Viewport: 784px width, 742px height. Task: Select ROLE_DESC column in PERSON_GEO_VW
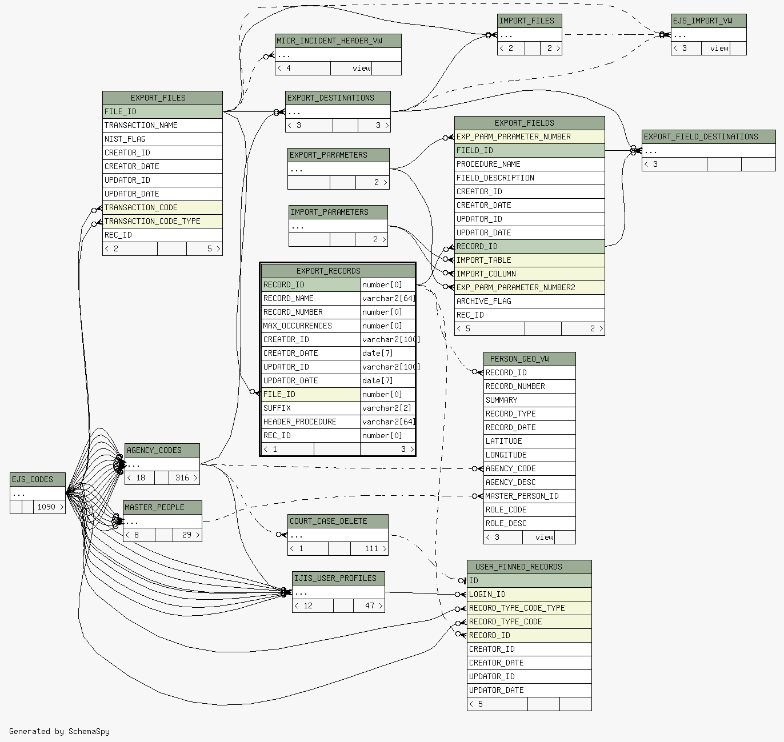530,523
